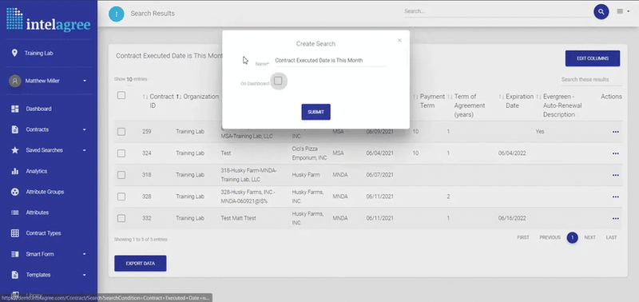
Task: Expand the Contracts submenu arrow
Action: [x=85, y=130]
